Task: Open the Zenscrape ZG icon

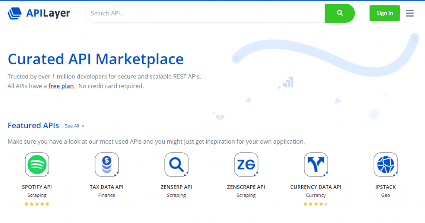Action: click(x=246, y=165)
